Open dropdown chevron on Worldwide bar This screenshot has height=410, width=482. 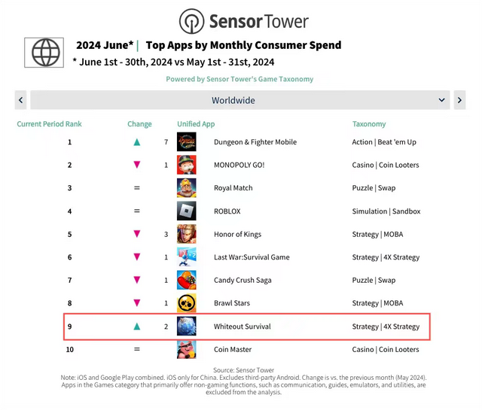click(x=441, y=100)
